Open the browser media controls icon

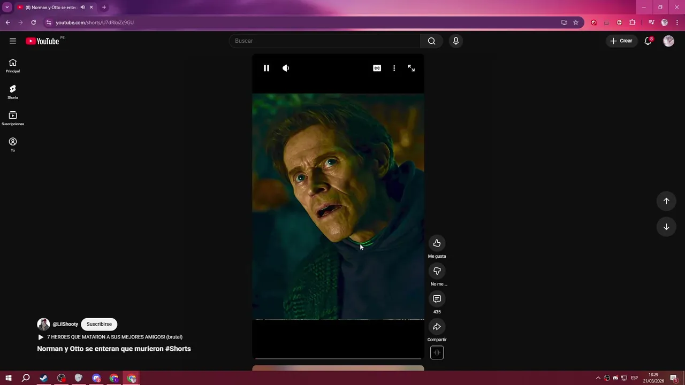(x=651, y=22)
